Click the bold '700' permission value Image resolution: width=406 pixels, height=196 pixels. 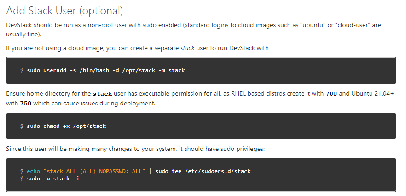pyautogui.click(x=331, y=93)
